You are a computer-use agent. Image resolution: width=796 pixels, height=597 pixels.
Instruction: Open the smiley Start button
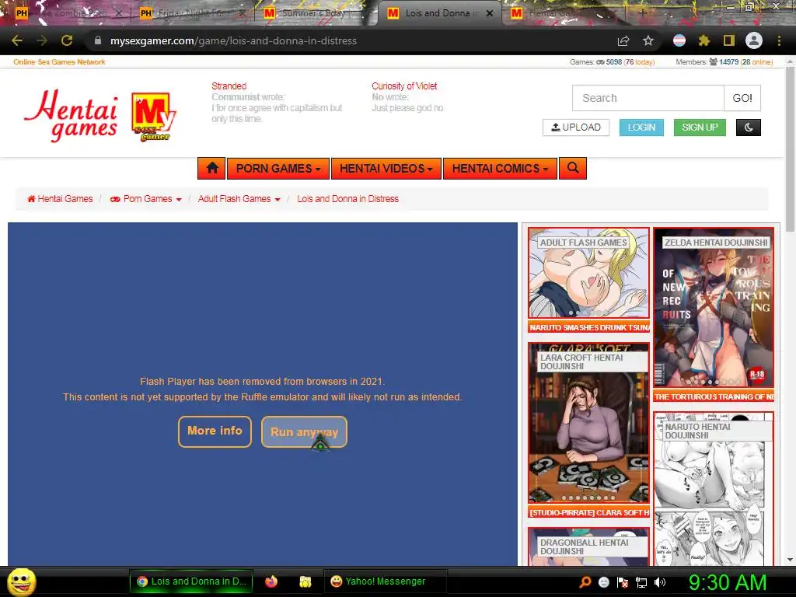21,581
